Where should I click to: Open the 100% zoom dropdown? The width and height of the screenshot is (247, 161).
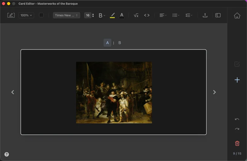click(26, 15)
